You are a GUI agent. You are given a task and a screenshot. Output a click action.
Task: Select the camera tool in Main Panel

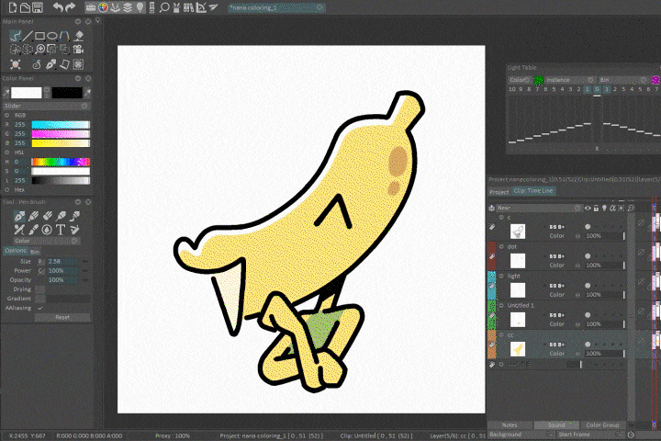(x=78, y=50)
